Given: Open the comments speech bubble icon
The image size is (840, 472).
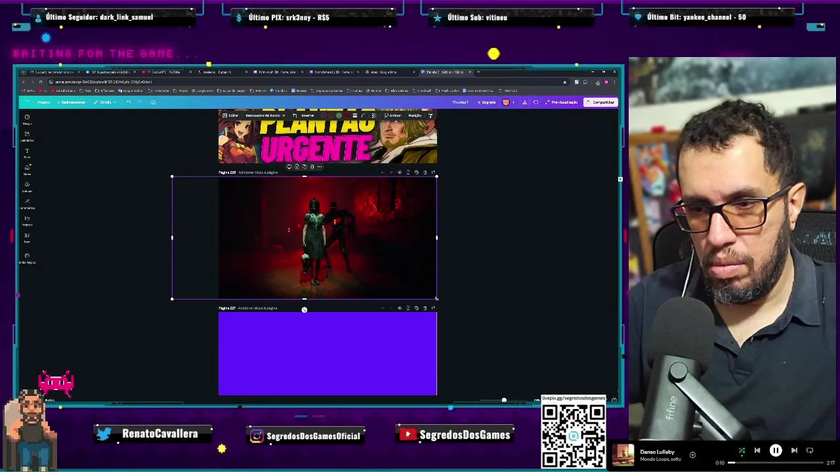Looking at the screenshot, I should coord(535,102).
